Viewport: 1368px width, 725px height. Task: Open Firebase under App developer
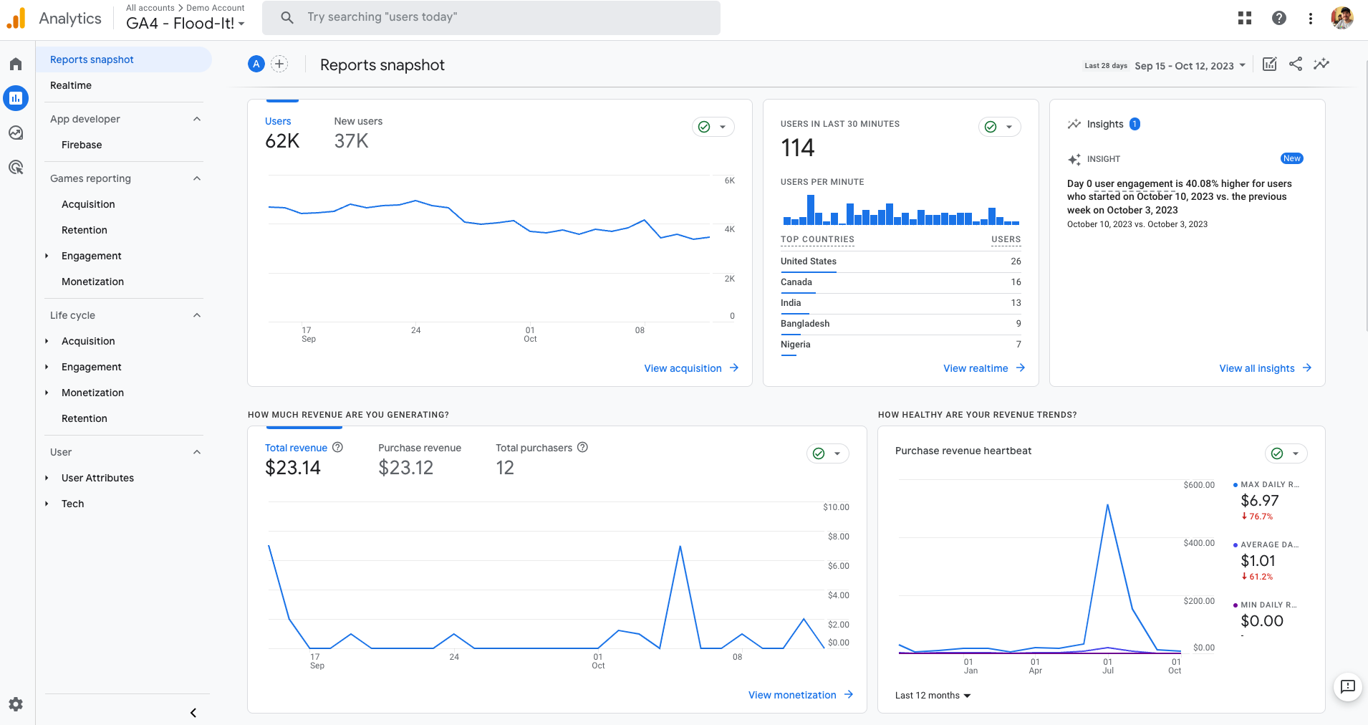pyautogui.click(x=82, y=145)
